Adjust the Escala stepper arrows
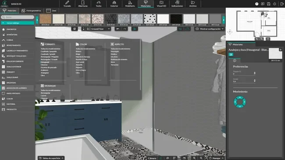The image size is (285, 160). click(x=255, y=81)
